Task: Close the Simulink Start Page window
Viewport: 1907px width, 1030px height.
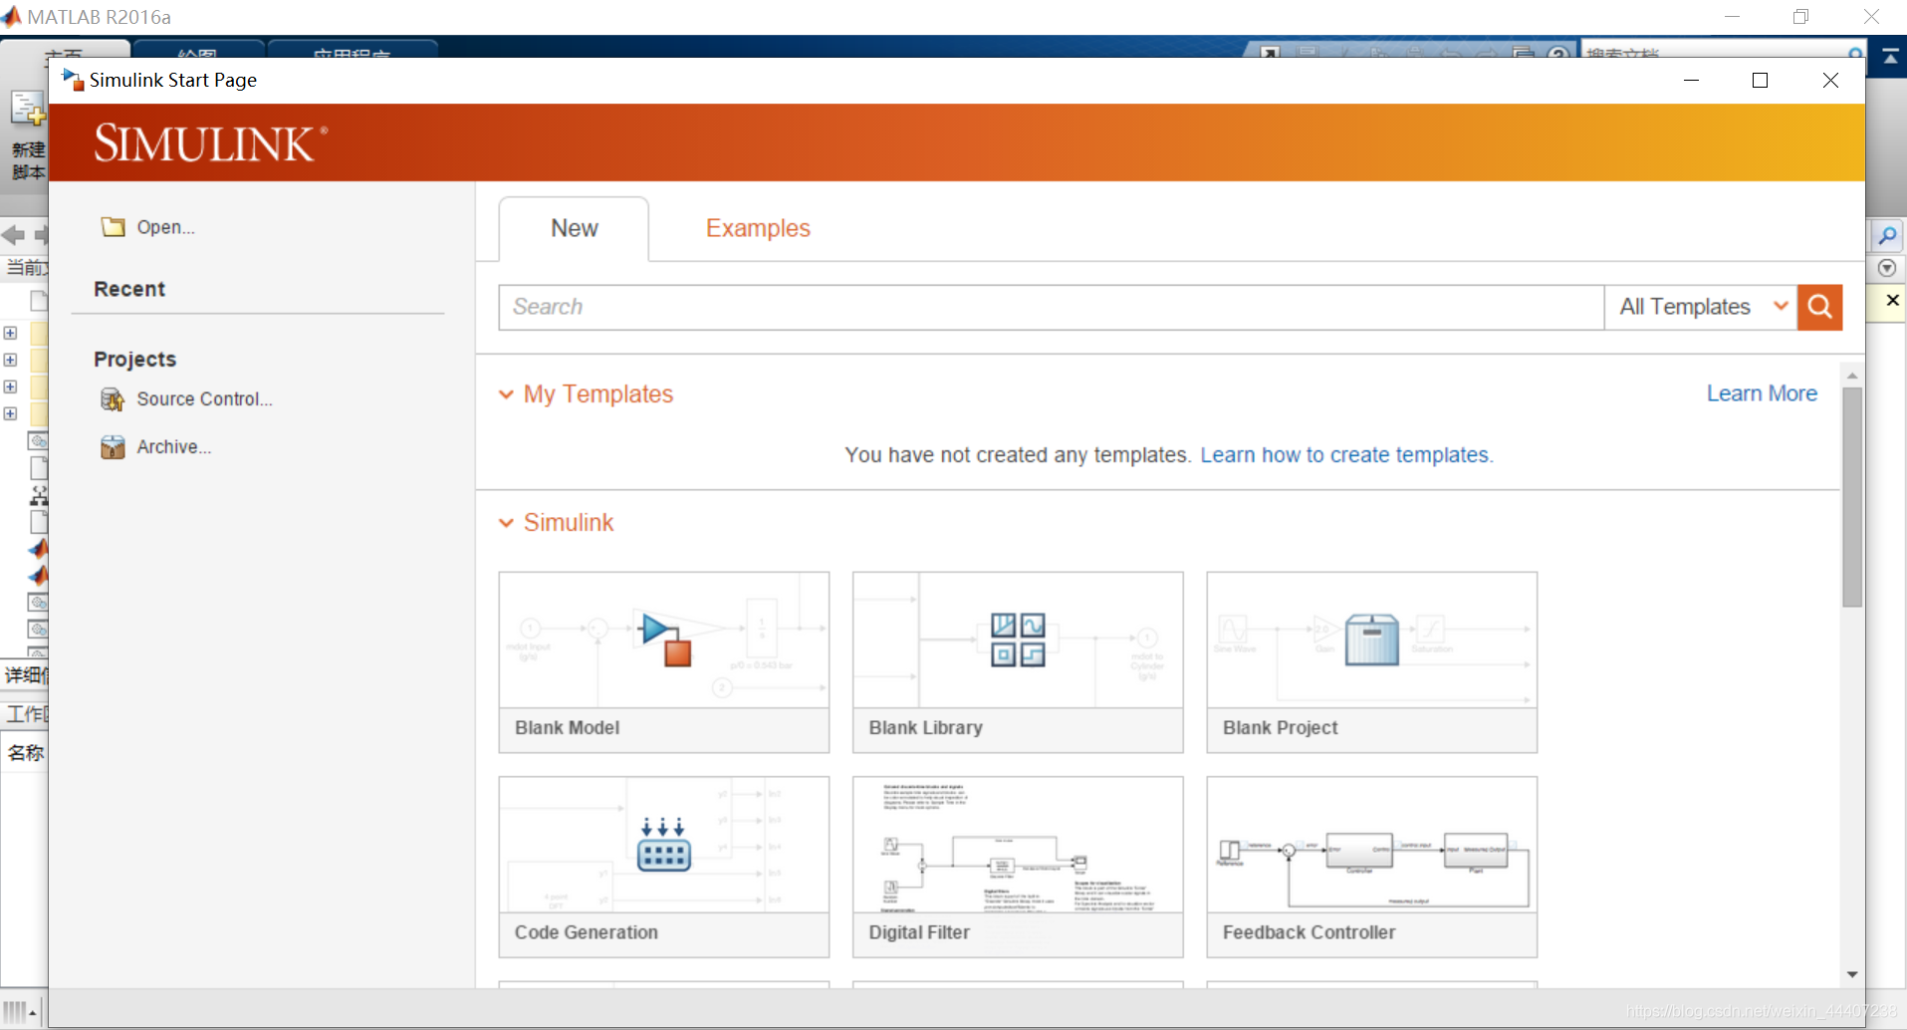Action: click(x=1830, y=80)
